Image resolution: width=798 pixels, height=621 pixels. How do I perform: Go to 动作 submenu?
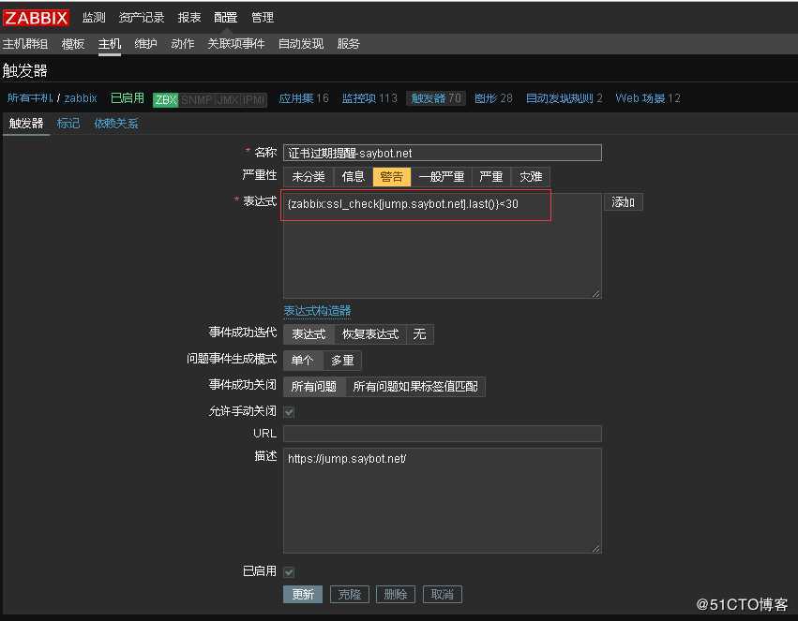182,44
